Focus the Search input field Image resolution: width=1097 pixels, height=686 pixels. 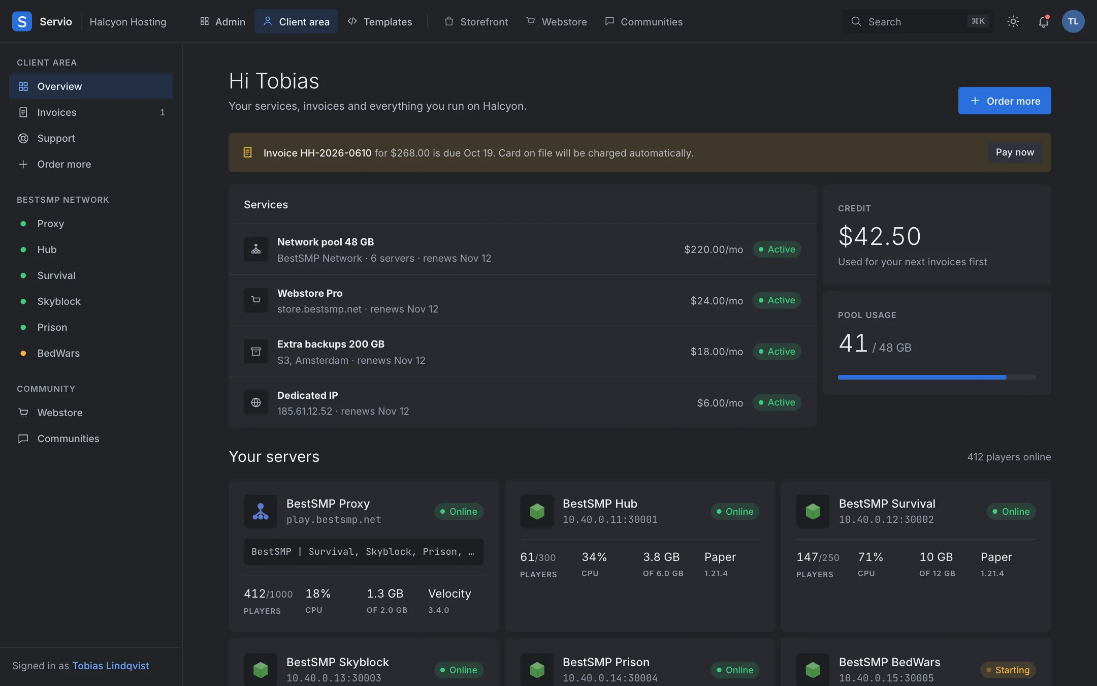919,21
